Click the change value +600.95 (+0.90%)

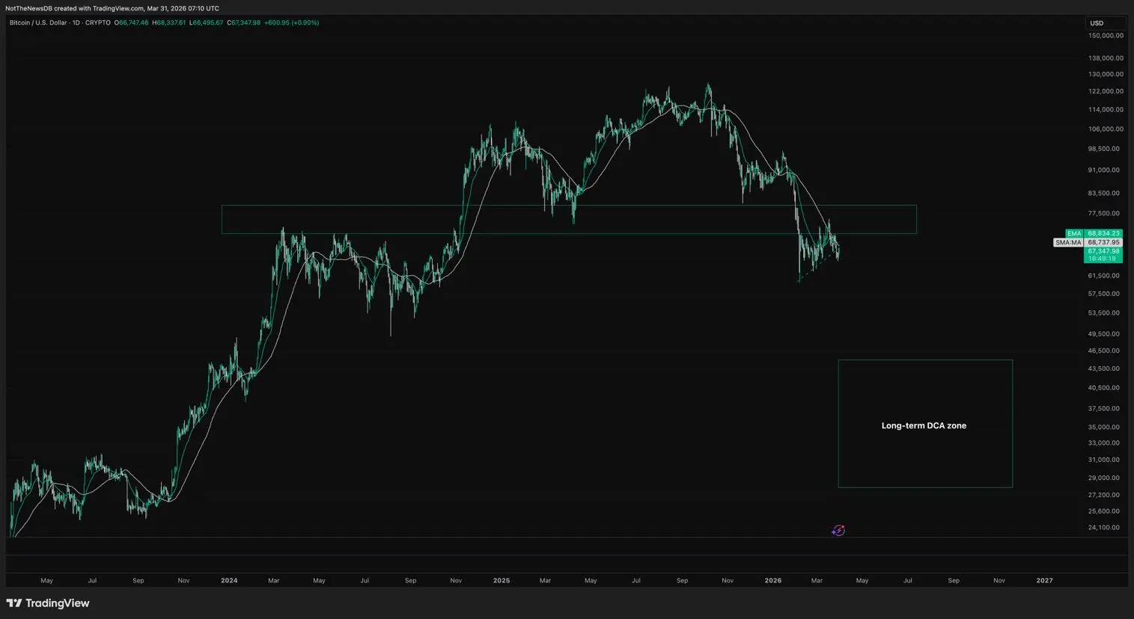pyautogui.click(x=292, y=22)
